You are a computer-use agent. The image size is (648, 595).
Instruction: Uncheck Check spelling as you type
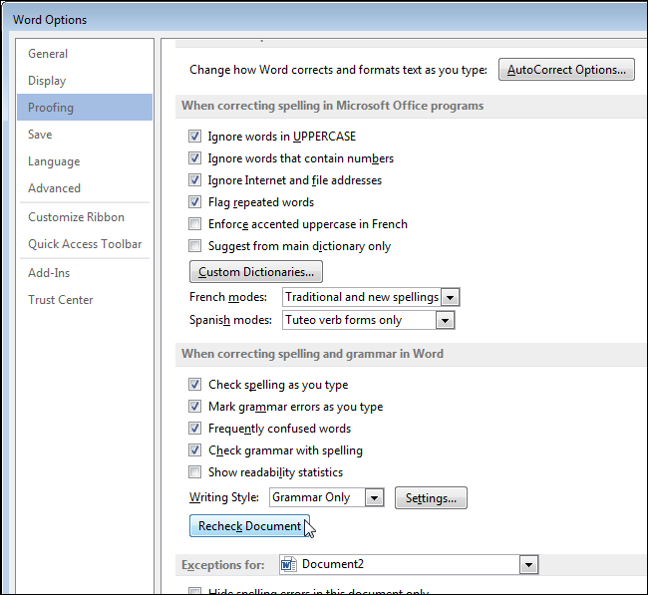[x=195, y=385]
